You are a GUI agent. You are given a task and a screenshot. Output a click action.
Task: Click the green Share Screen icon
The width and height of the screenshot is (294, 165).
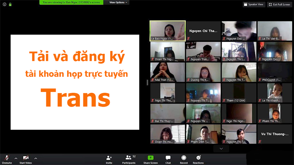click(151, 158)
